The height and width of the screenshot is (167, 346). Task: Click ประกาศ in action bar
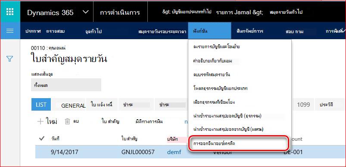click(33, 31)
